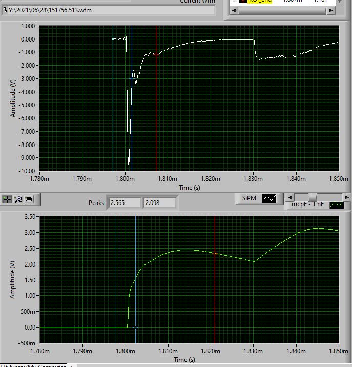Select the cursor movement crosshair tool
This screenshot has height=367, width=352.
pyautogui.click(x=7, y=199)
